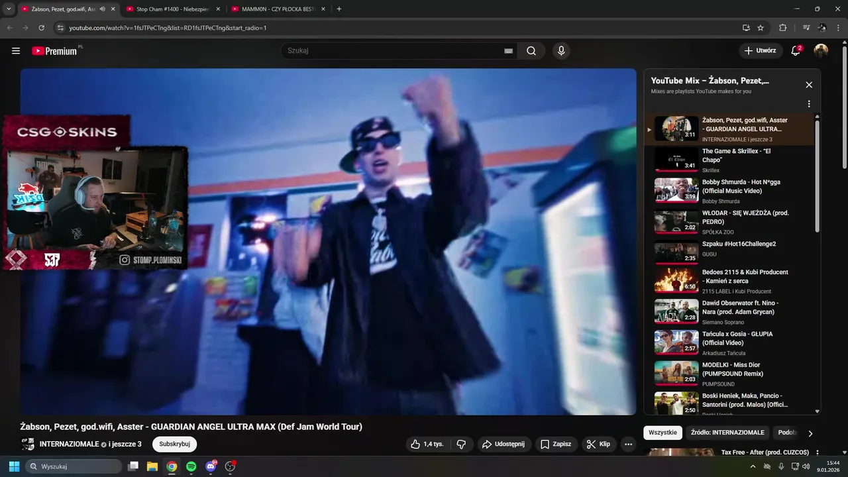Play Dawid Obserwator ft. Nino - Nara
Screen dimensions: 848x477
(x=729, y=312)
